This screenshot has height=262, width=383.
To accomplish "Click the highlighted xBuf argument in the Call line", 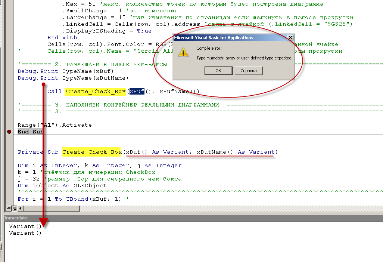I will (137, 92).
